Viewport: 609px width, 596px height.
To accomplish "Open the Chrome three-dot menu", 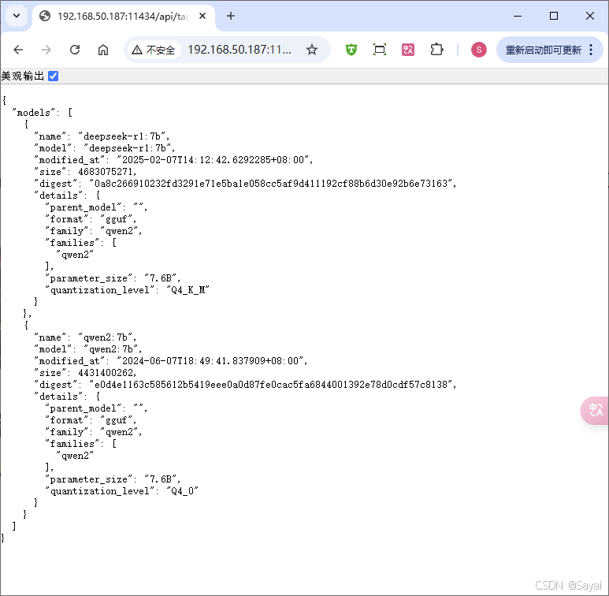I will (x=591, y=50).
